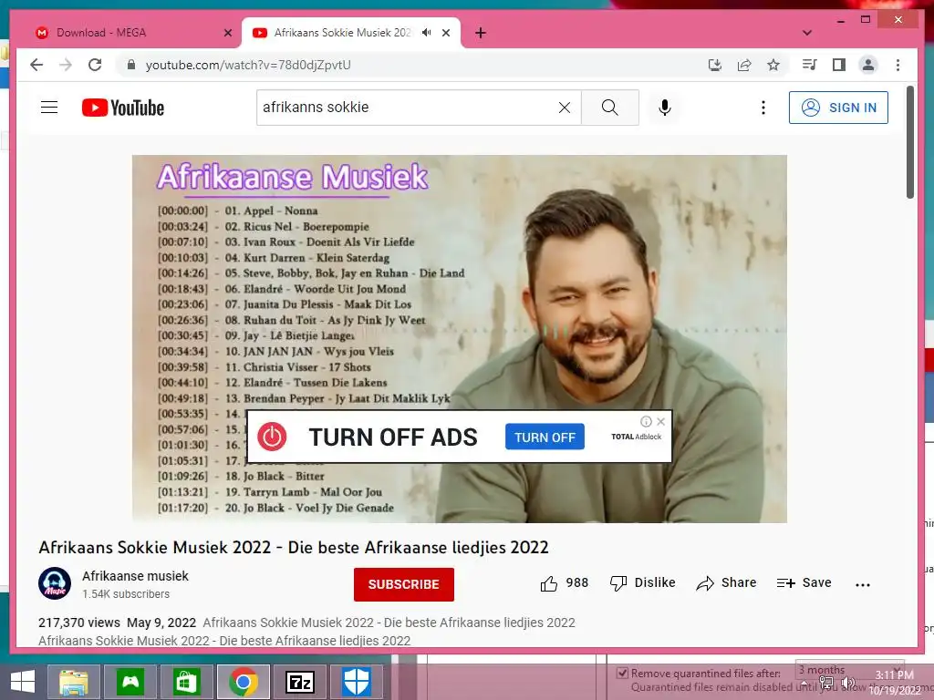Click the red power icon in ad

pos(272,437)
